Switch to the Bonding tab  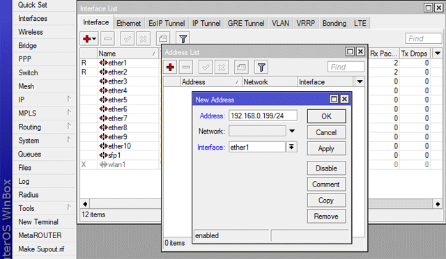[334, 23]
